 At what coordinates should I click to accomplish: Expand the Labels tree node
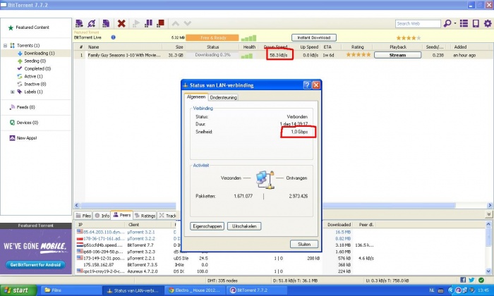tap(12, 92)
